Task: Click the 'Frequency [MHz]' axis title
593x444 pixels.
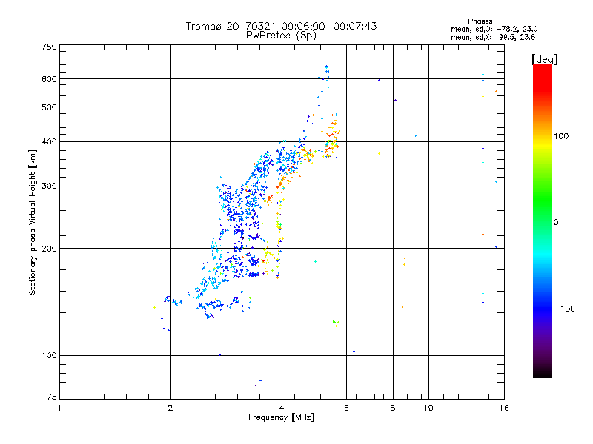Action: pos(281,417)
